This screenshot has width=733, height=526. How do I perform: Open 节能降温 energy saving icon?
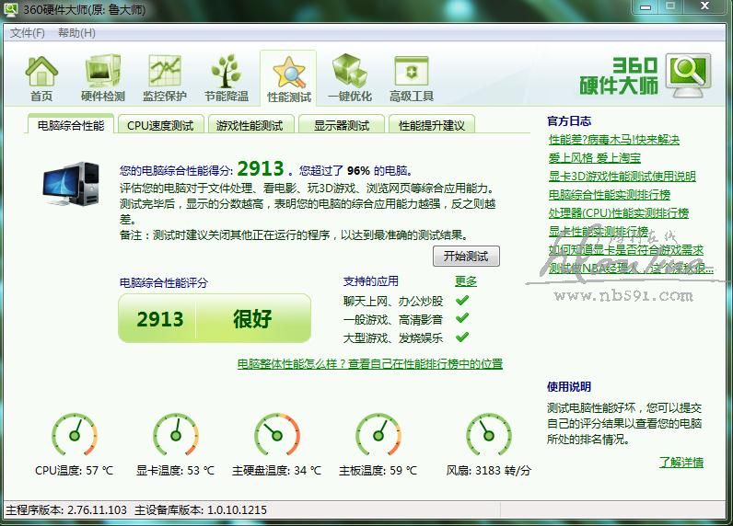[x=226, y=77]
